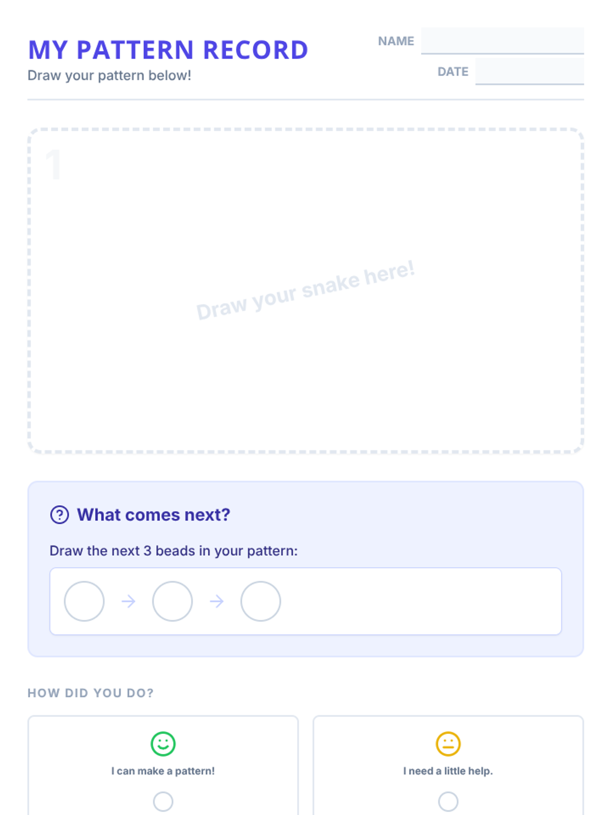The image size is (611, 815).
Task: Select the first empty bead circle
Action: [x=84, y=602]
